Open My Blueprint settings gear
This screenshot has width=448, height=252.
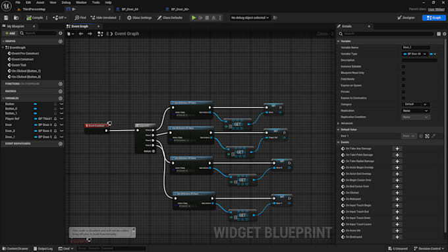pyautogui.click(x=61, y=34)
